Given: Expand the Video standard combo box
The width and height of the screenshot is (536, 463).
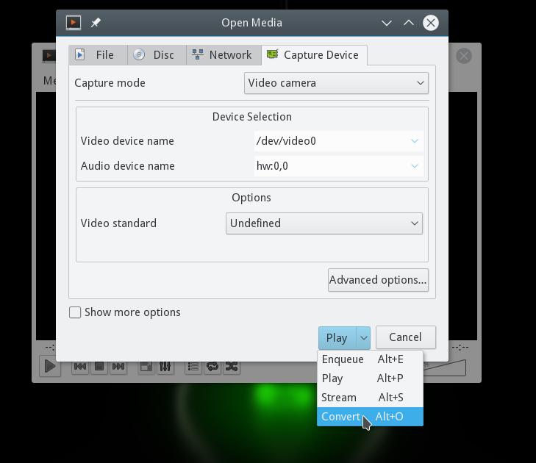Looking at the screenshot, I should 324,223.
